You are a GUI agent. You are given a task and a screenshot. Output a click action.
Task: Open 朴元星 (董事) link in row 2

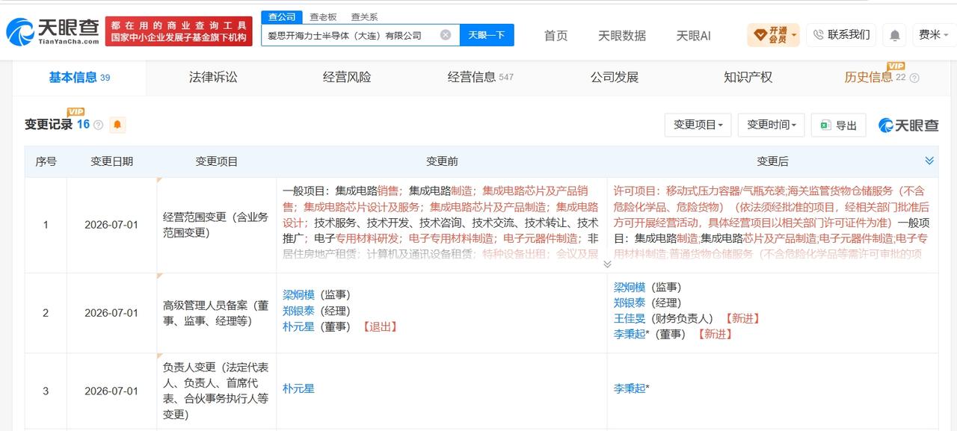click(x=298, y=326)
